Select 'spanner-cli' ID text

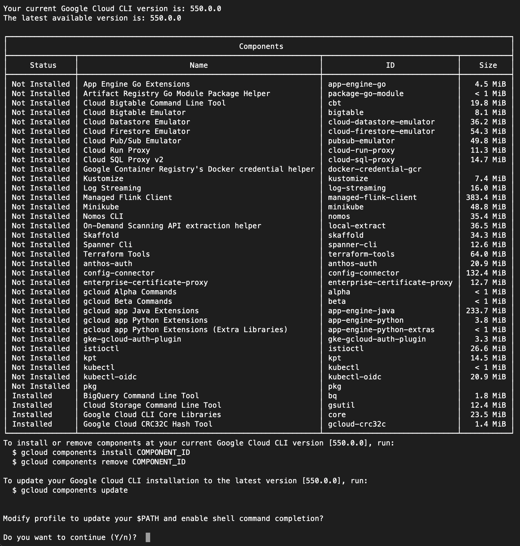(352, 245)
